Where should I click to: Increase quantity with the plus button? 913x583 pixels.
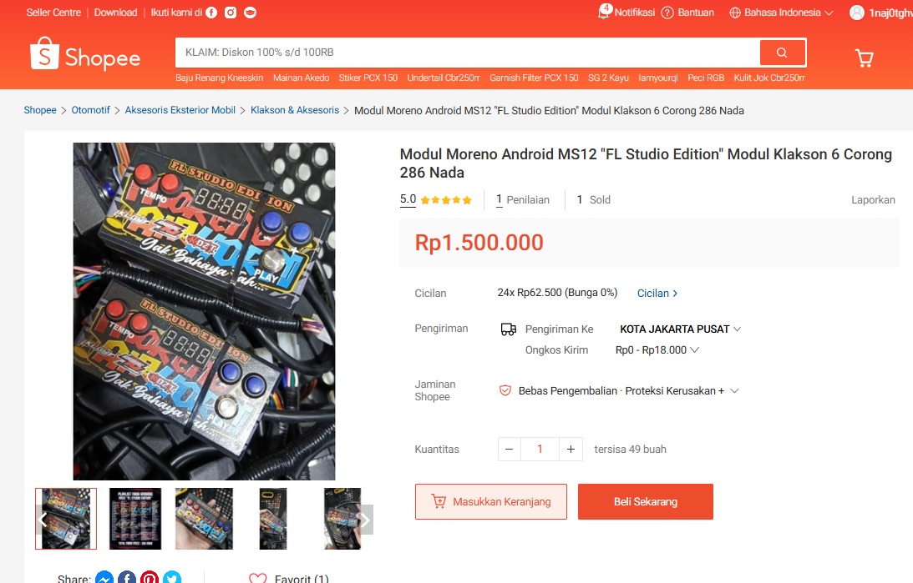571,450
